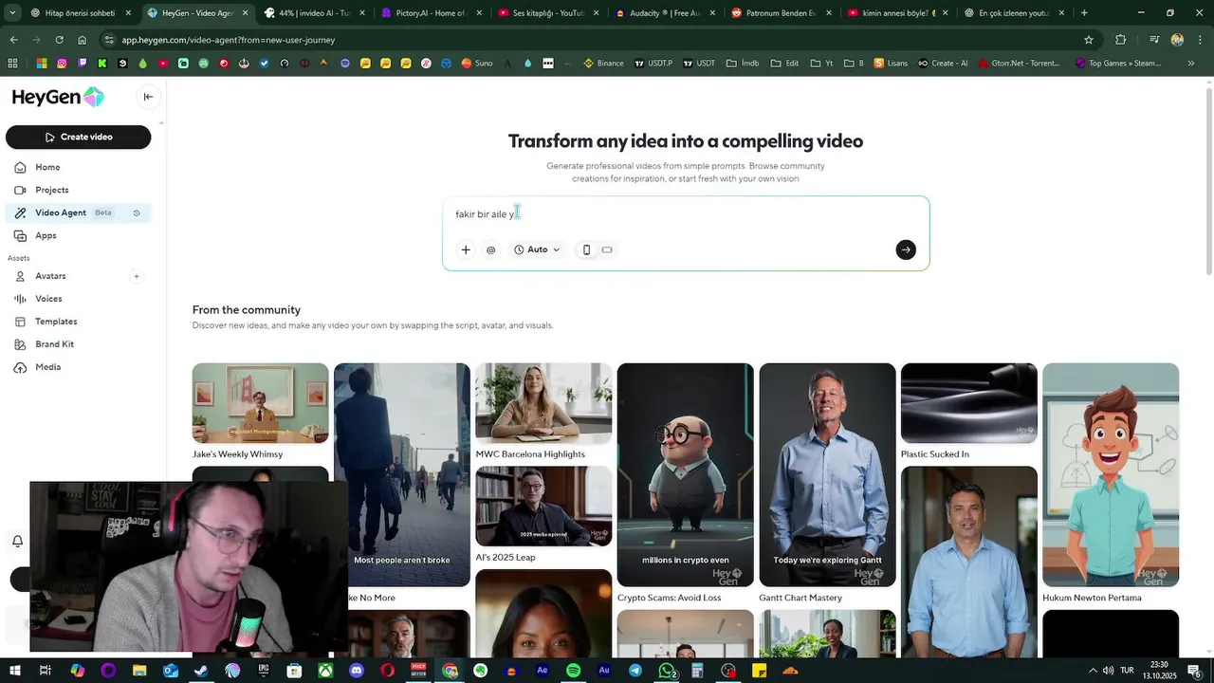Click into the prompt text field

(686, 214)
